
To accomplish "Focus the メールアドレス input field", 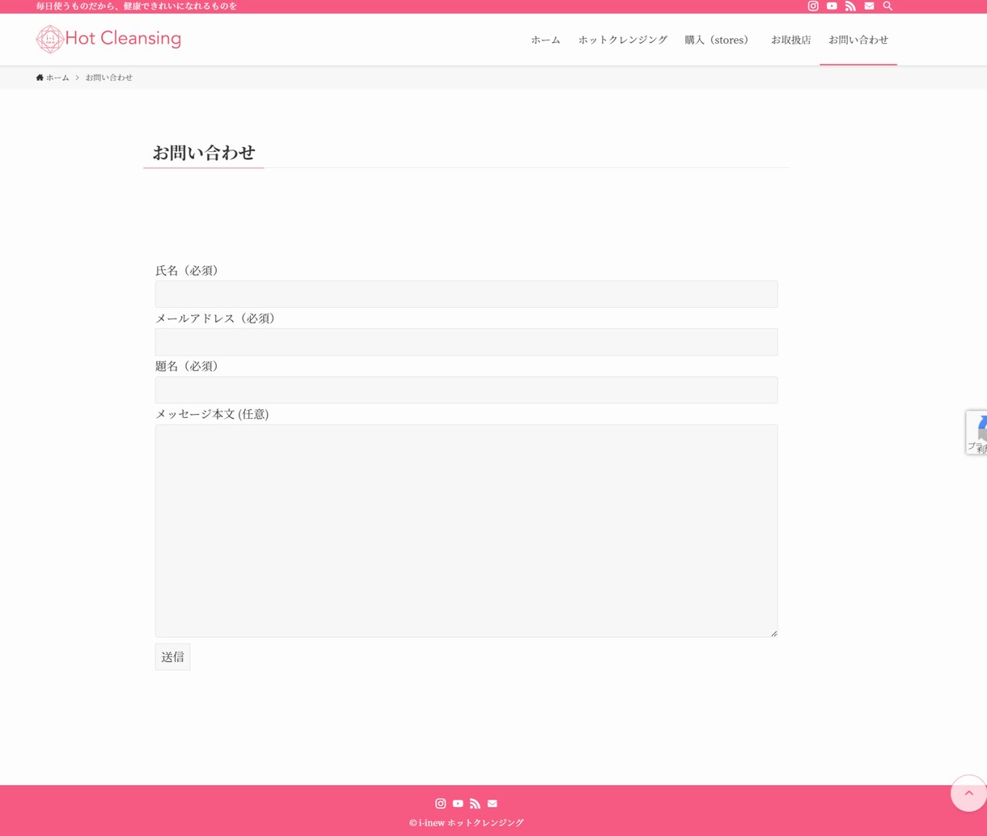I will pos(466,342).
